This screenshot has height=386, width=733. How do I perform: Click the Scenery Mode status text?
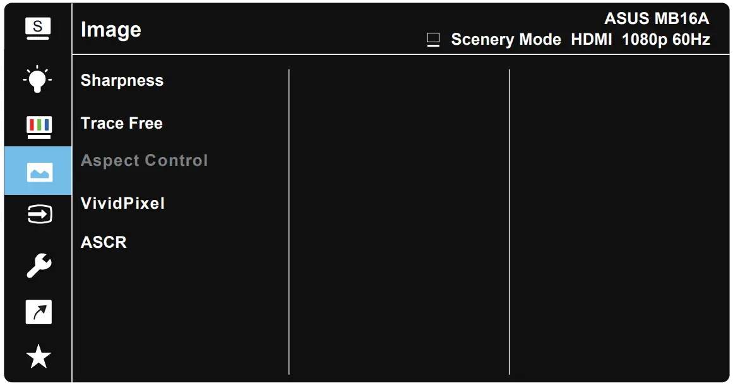coord(506,40)
